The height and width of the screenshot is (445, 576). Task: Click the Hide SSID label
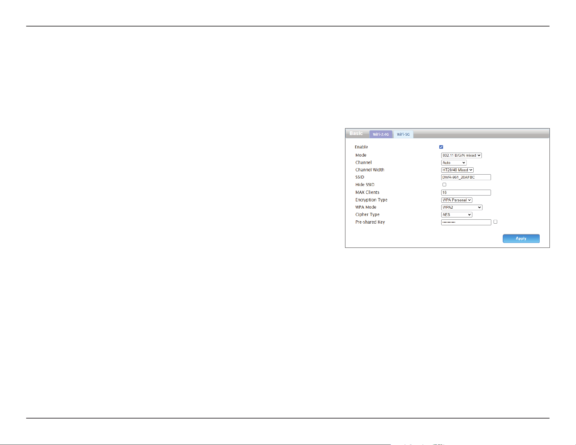pyautogui.click(x=365, y=185)
